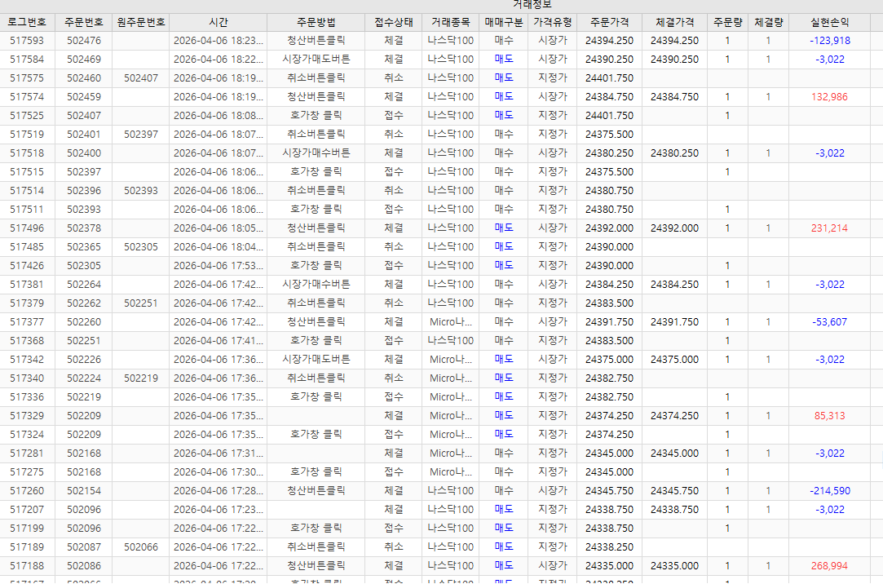Click time cell in row 517496
The height and width of the screenshot is (584, 883).
point(218,228)
